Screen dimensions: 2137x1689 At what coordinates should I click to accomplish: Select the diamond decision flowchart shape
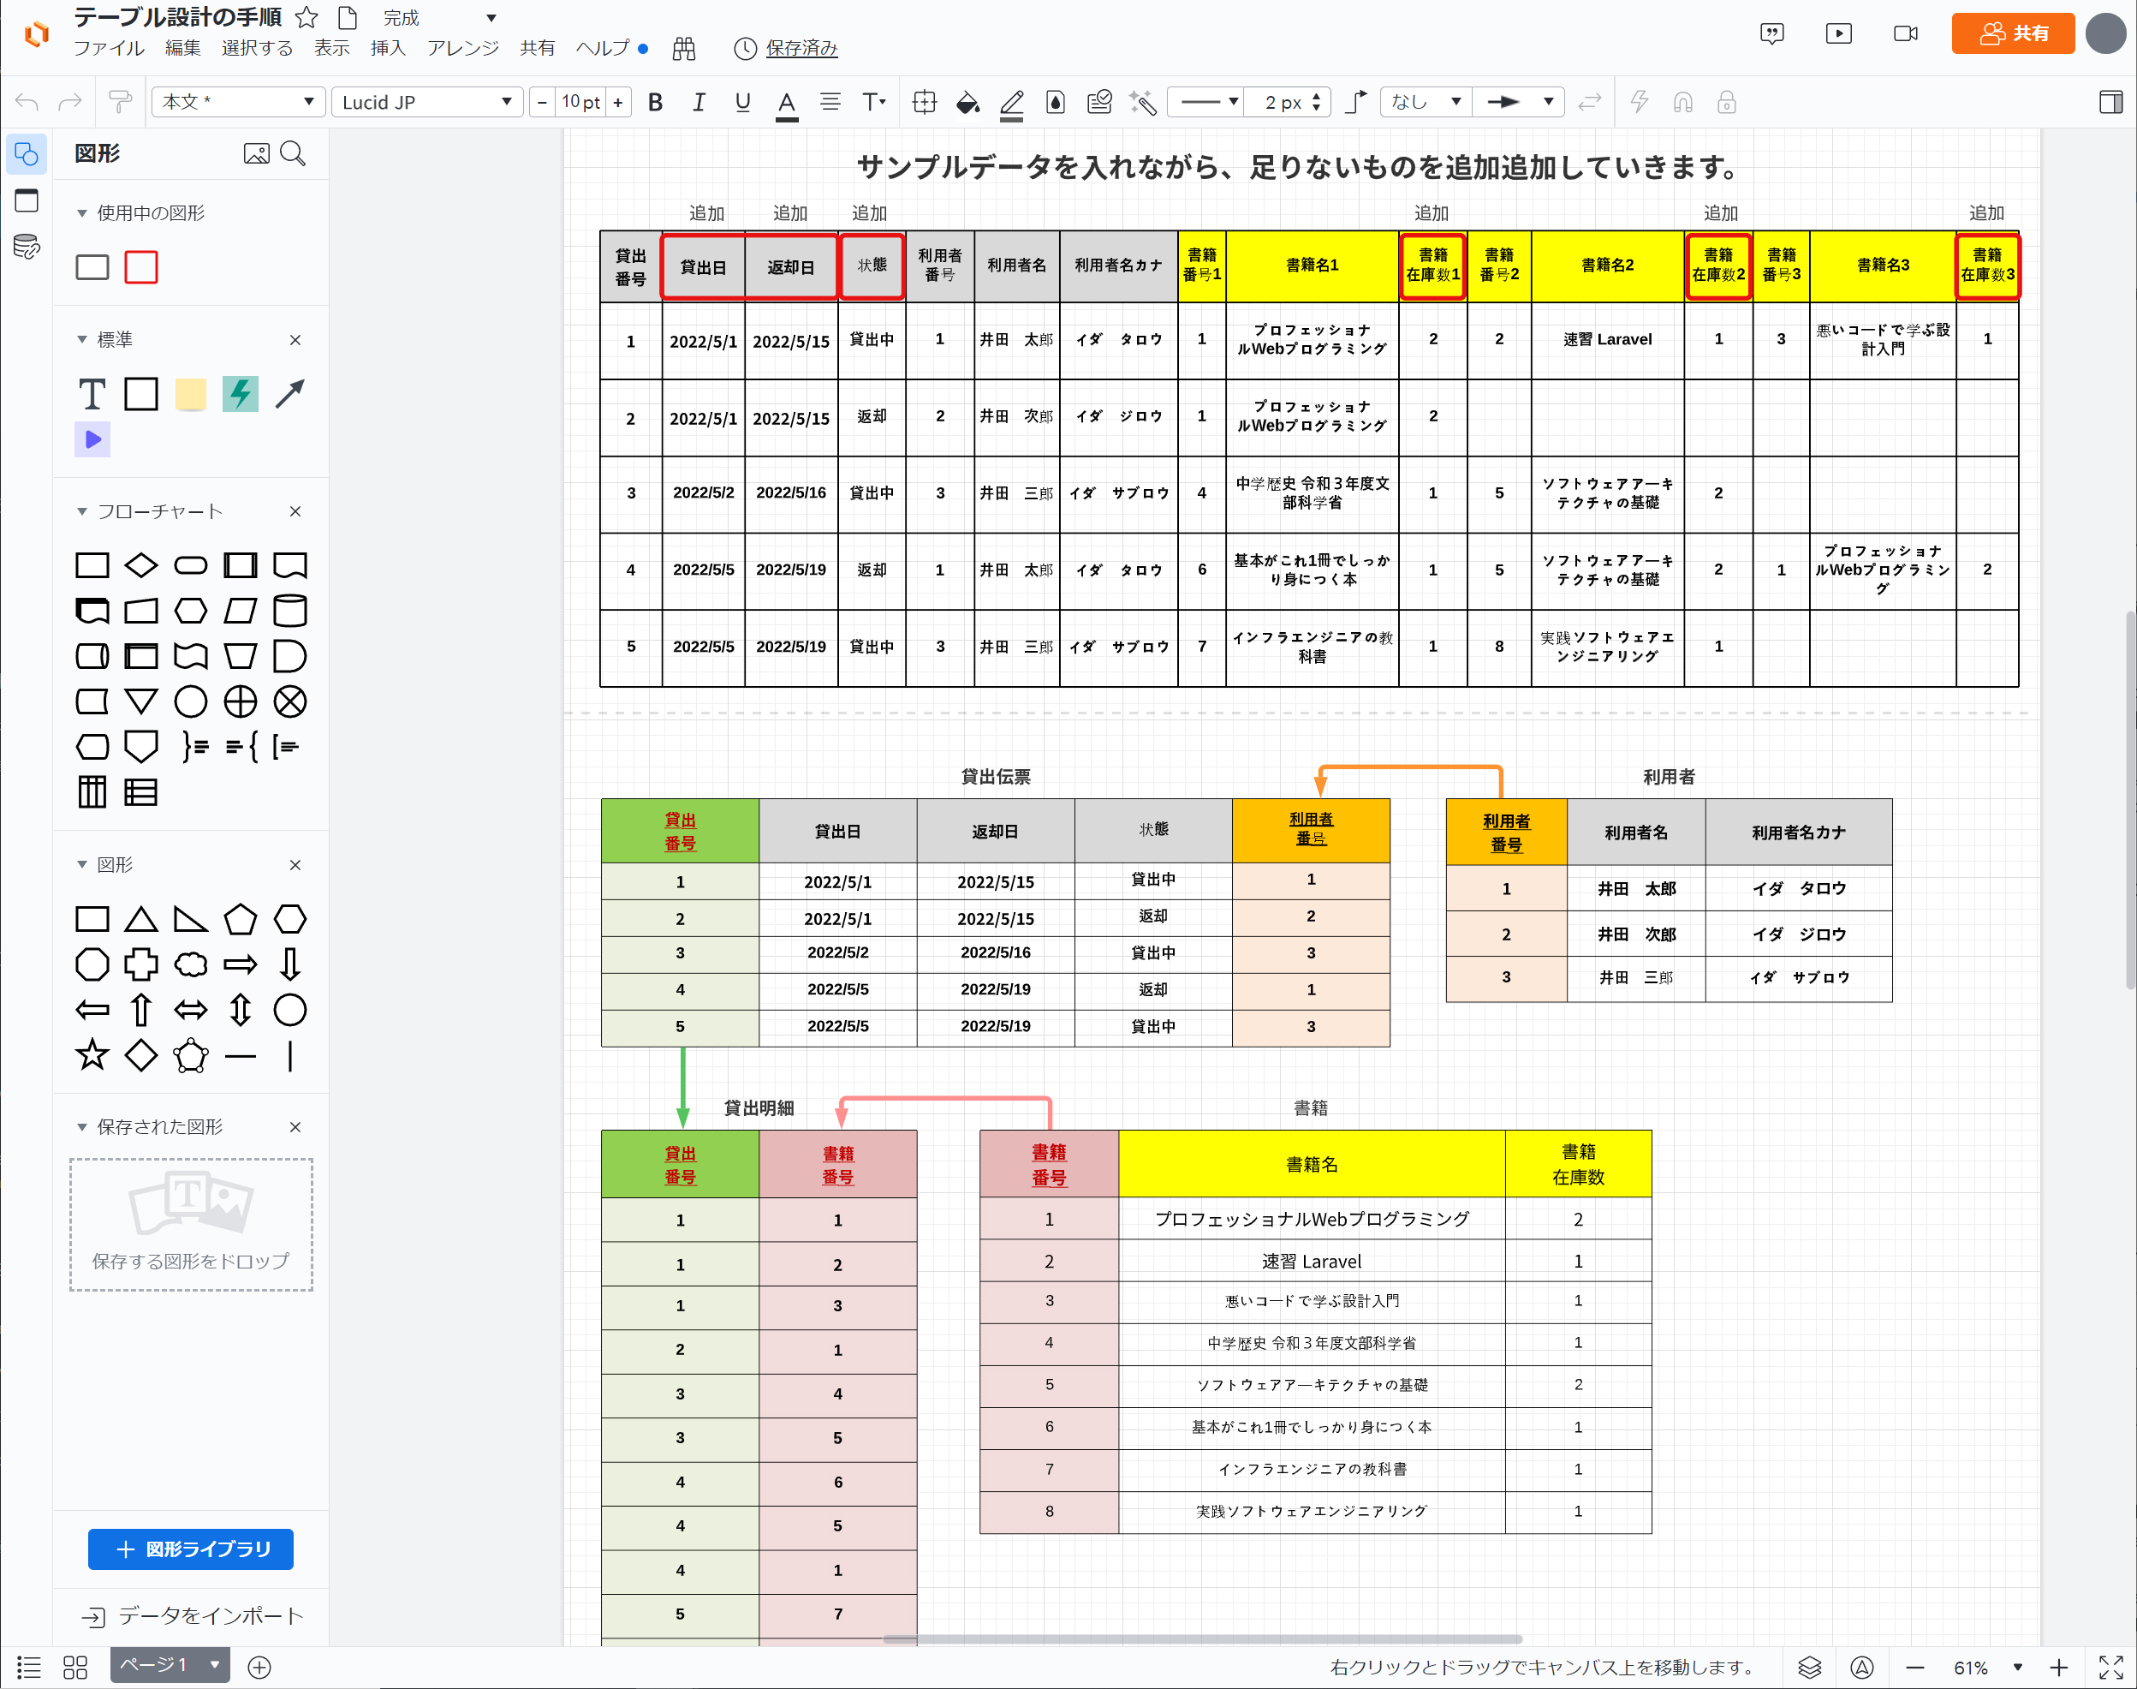(x=141, y=565)
